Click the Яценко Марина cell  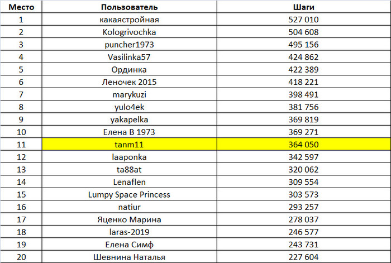[129, 219]
